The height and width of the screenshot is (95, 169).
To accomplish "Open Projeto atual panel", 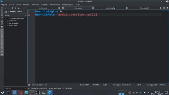I will 55,88.
